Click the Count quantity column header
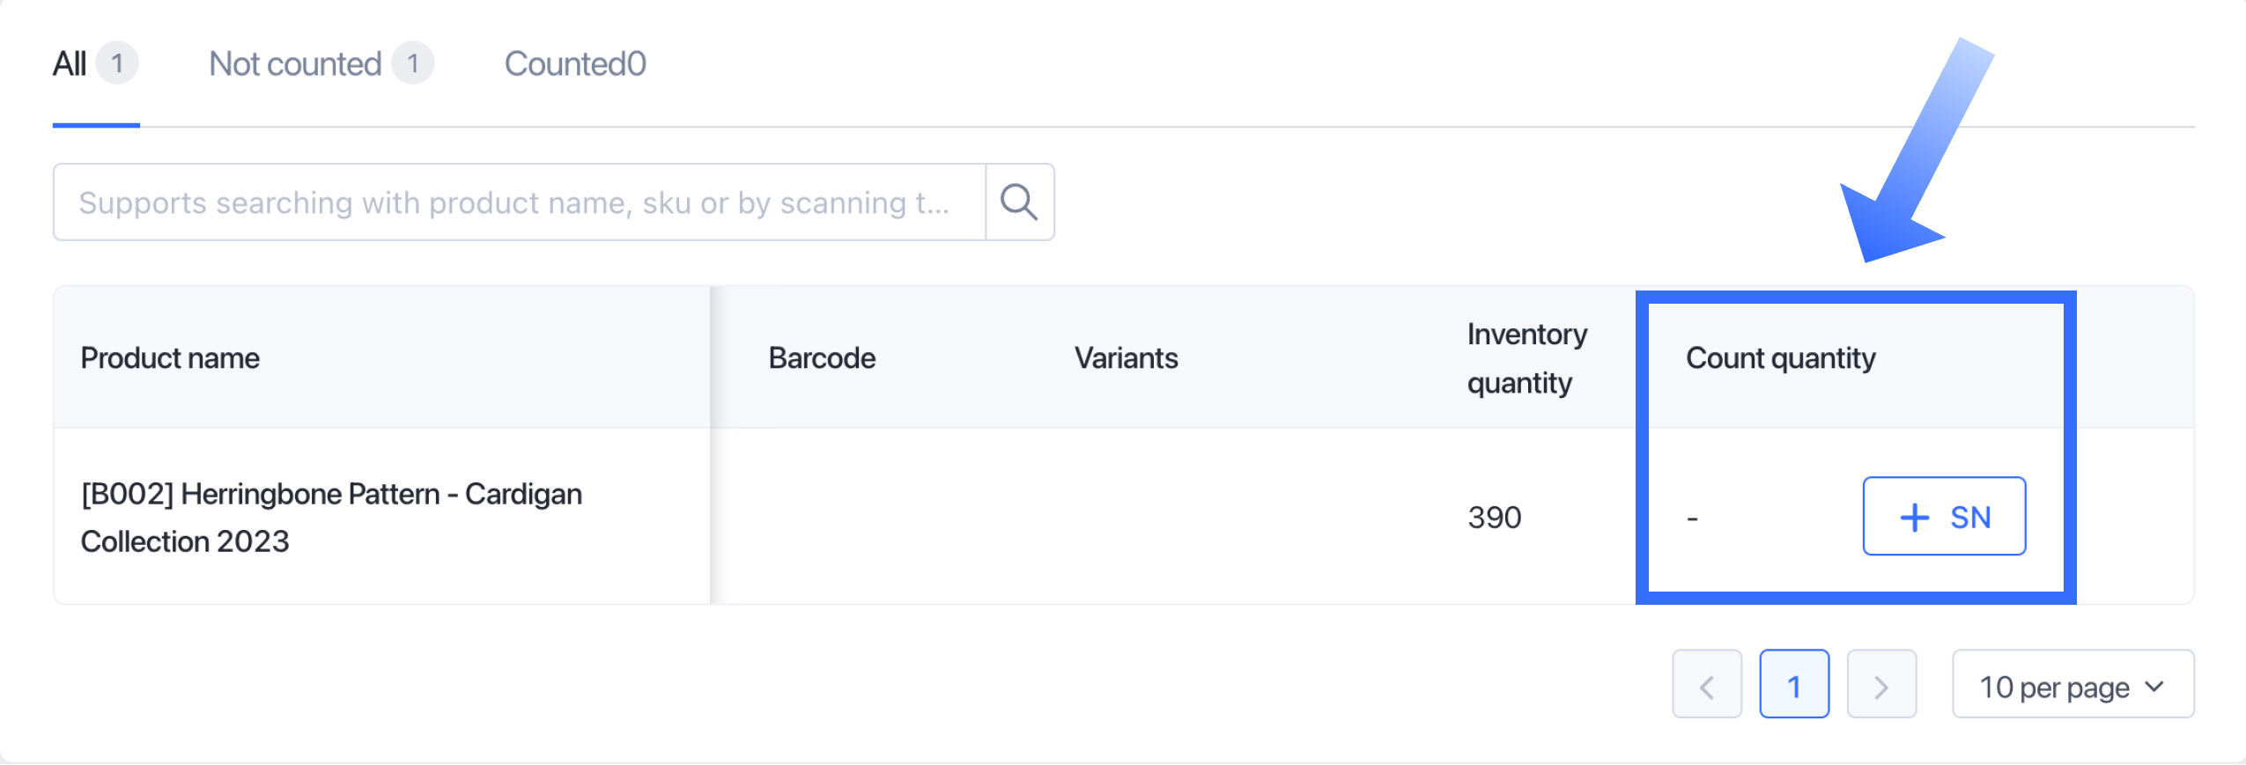This screenshot has height=765, width=2246. [1780, 358]
